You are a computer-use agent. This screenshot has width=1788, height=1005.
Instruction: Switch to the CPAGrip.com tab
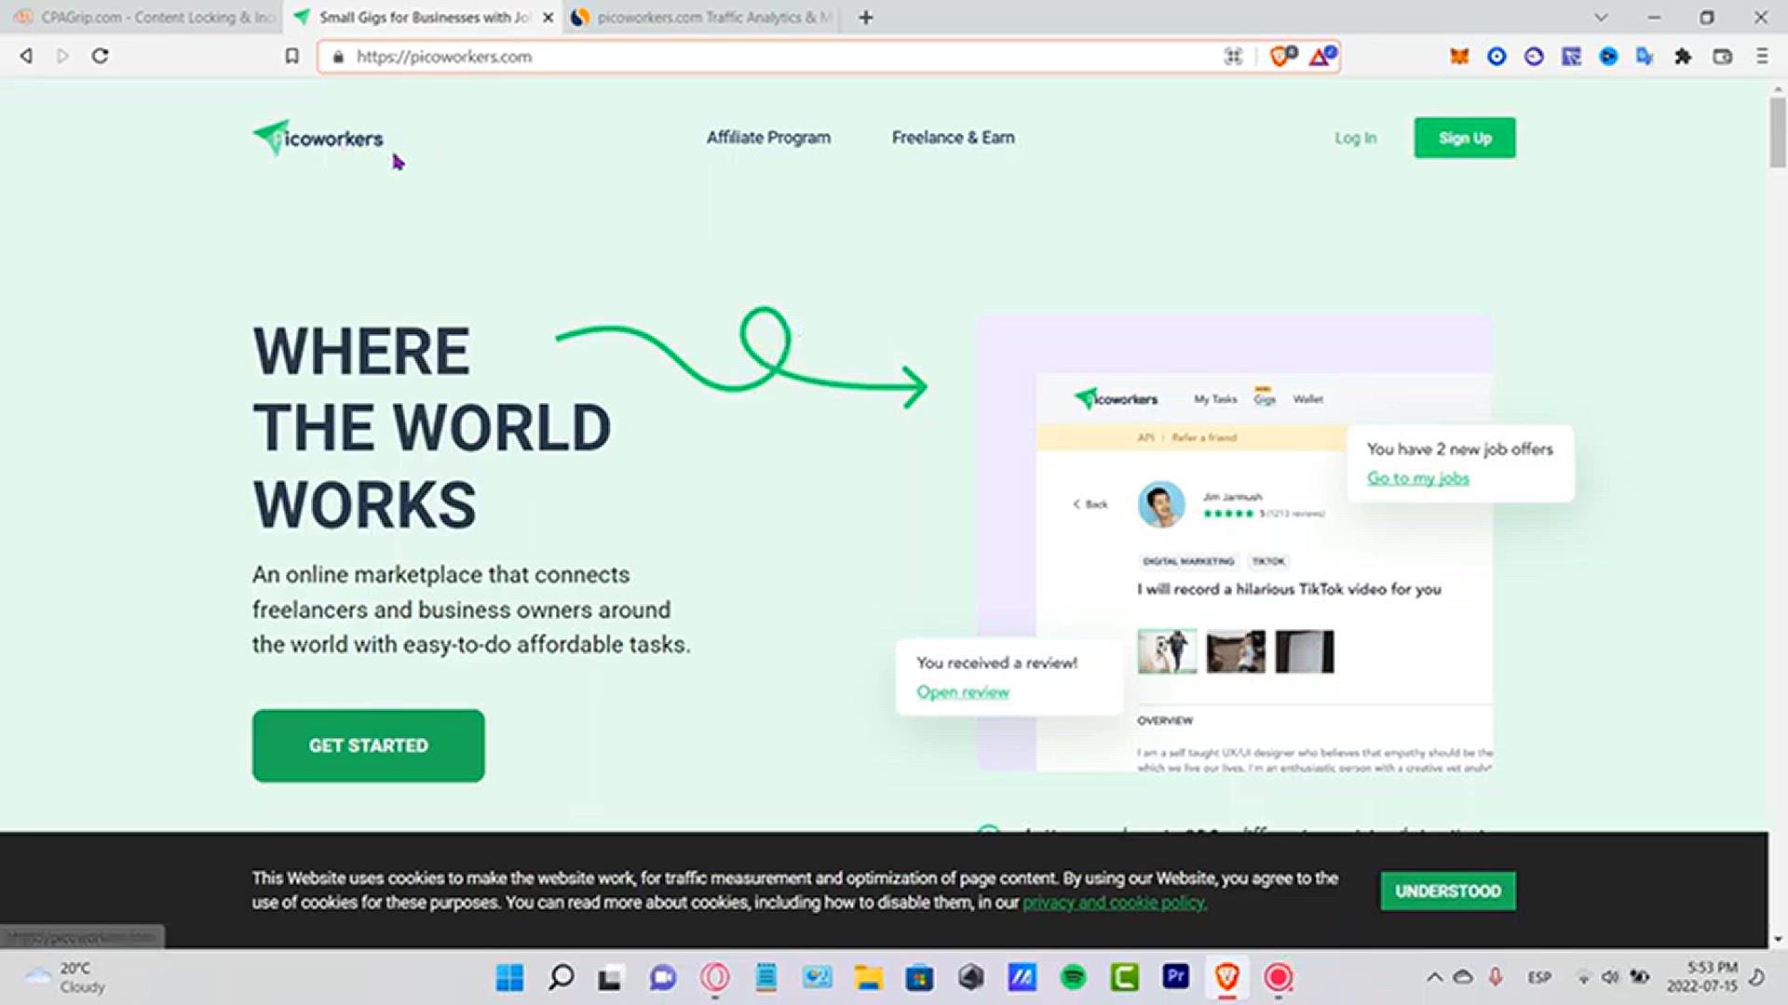pyautogui.click(x=144, y=17)
